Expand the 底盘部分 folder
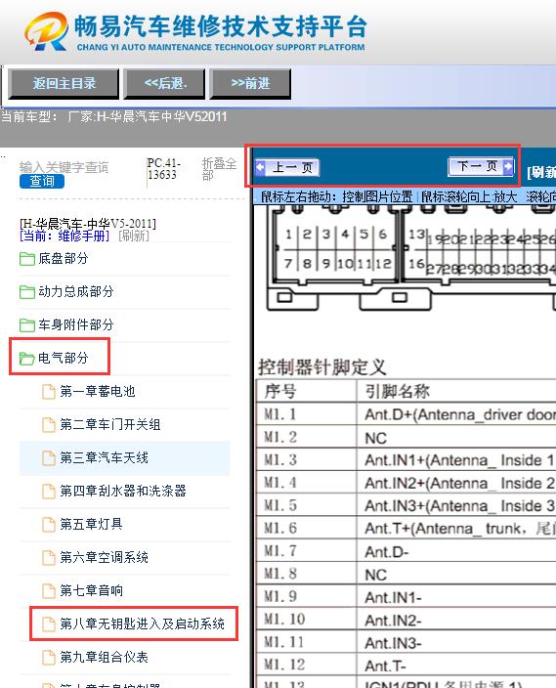Viewport: 556px width, 688px height. coord(64,258)
